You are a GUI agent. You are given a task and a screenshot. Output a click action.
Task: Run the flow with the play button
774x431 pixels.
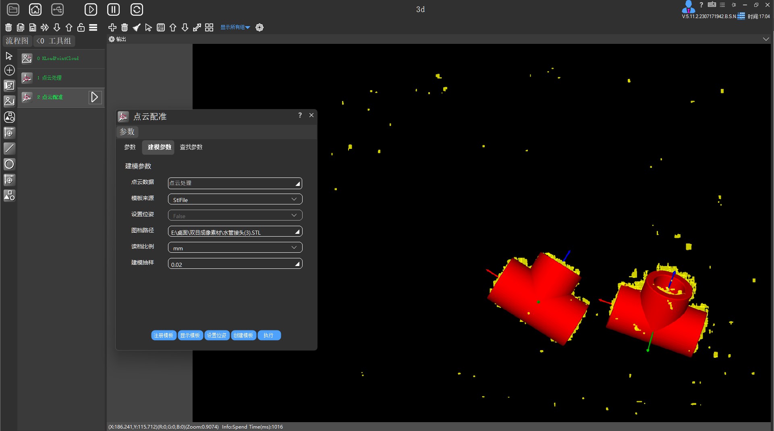pyautogui.click(x=91, y=9)
